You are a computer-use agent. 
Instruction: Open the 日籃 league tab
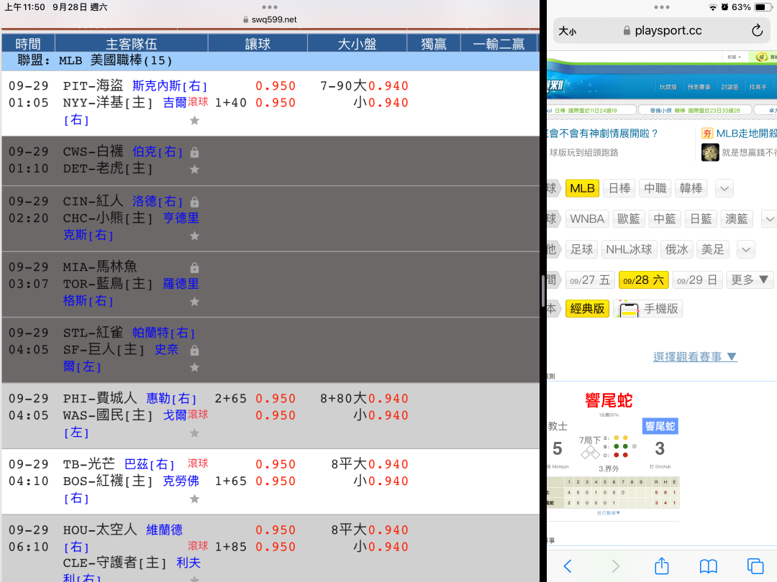(701, 218)
